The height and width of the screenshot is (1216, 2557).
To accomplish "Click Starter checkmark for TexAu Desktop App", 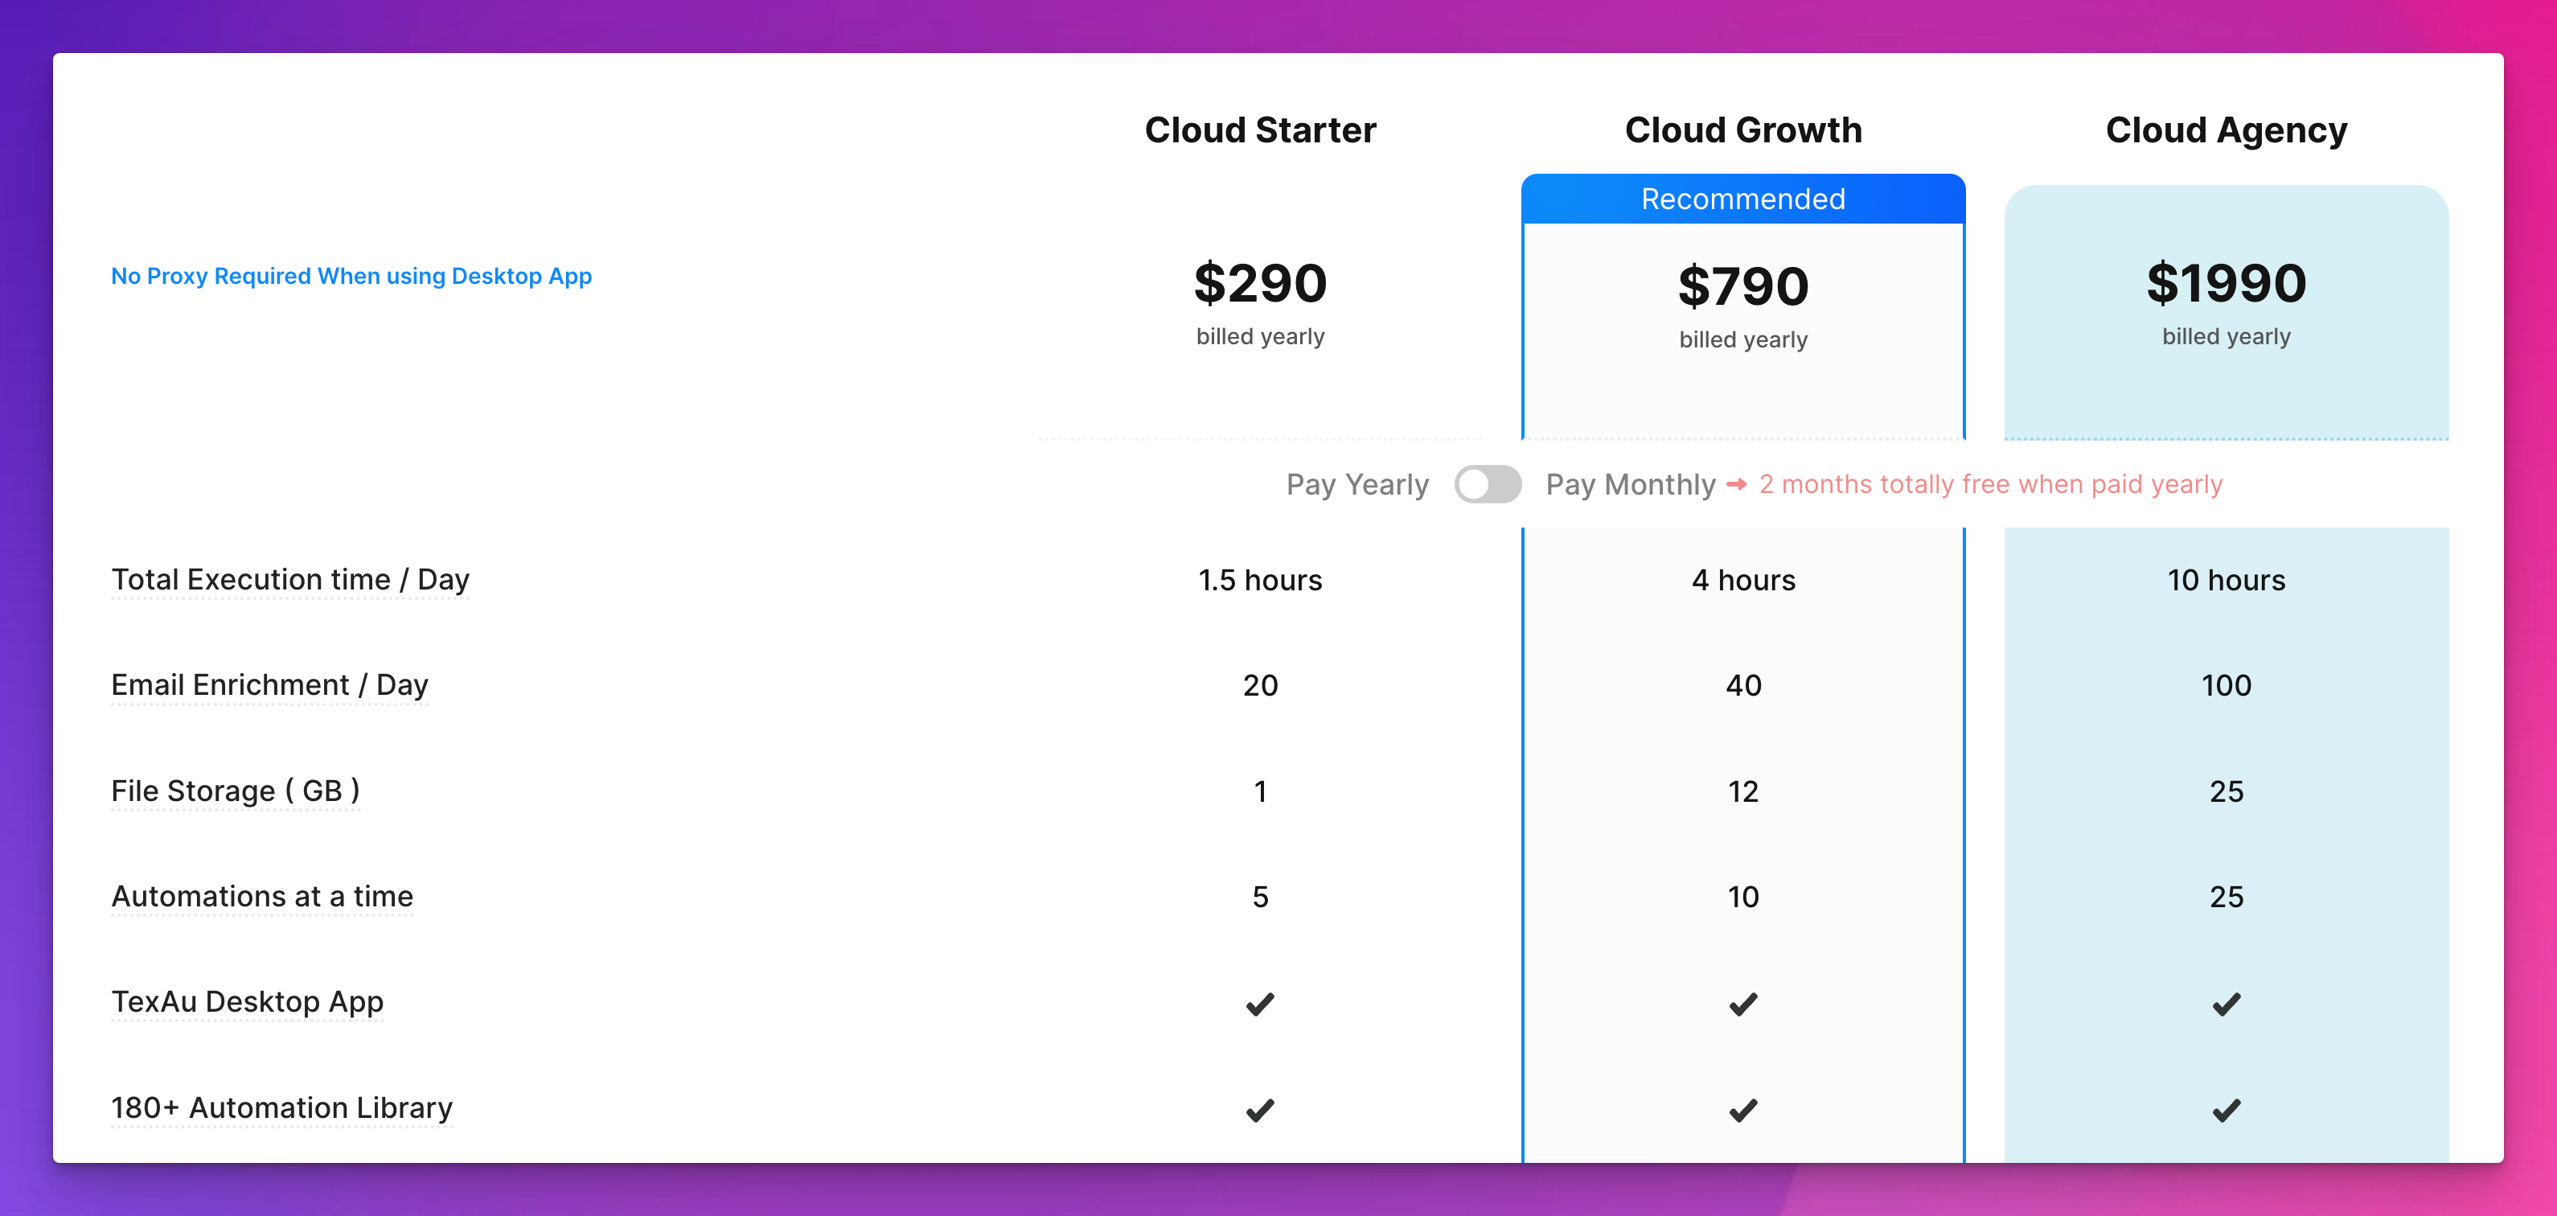I will click(x=1260, y=1004).
